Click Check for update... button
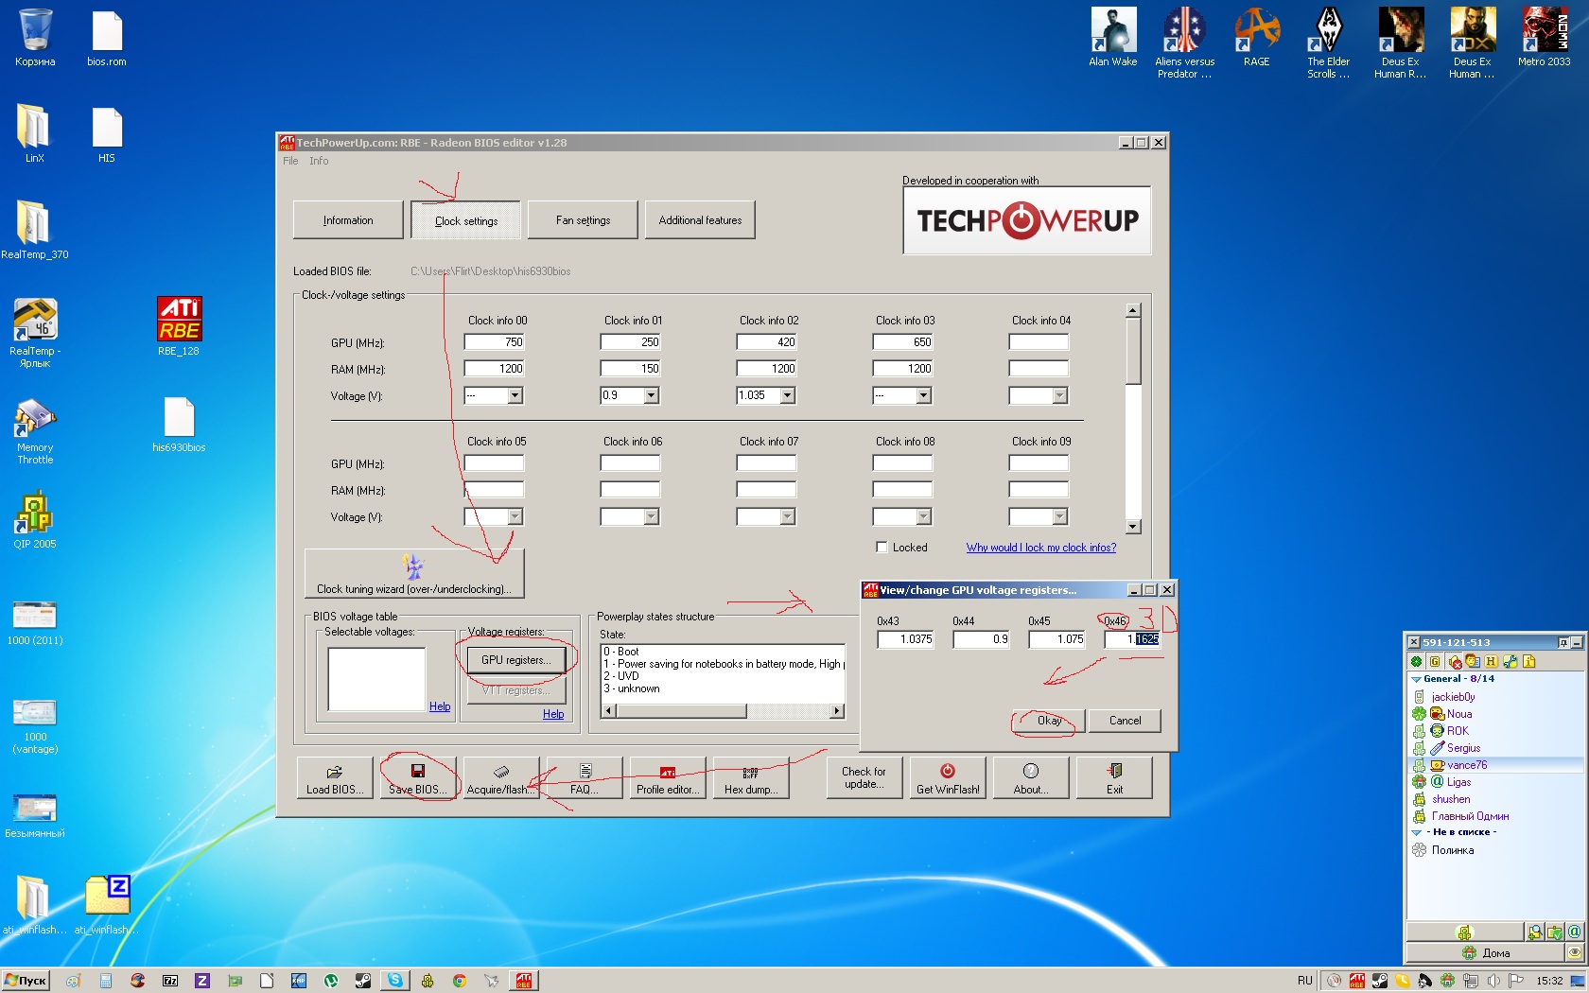This screenshot has height=993, width=1589. click(864, 778)
